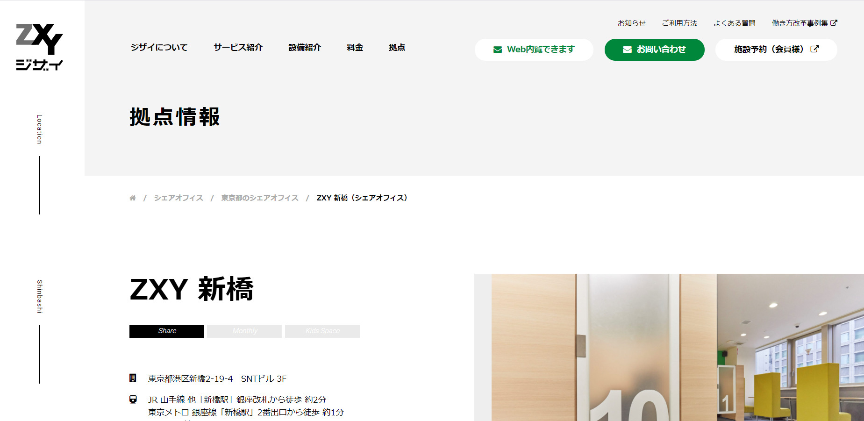Open the ジザイについて menu
This screenshot has width=864, height=421.
pos(159,47)
